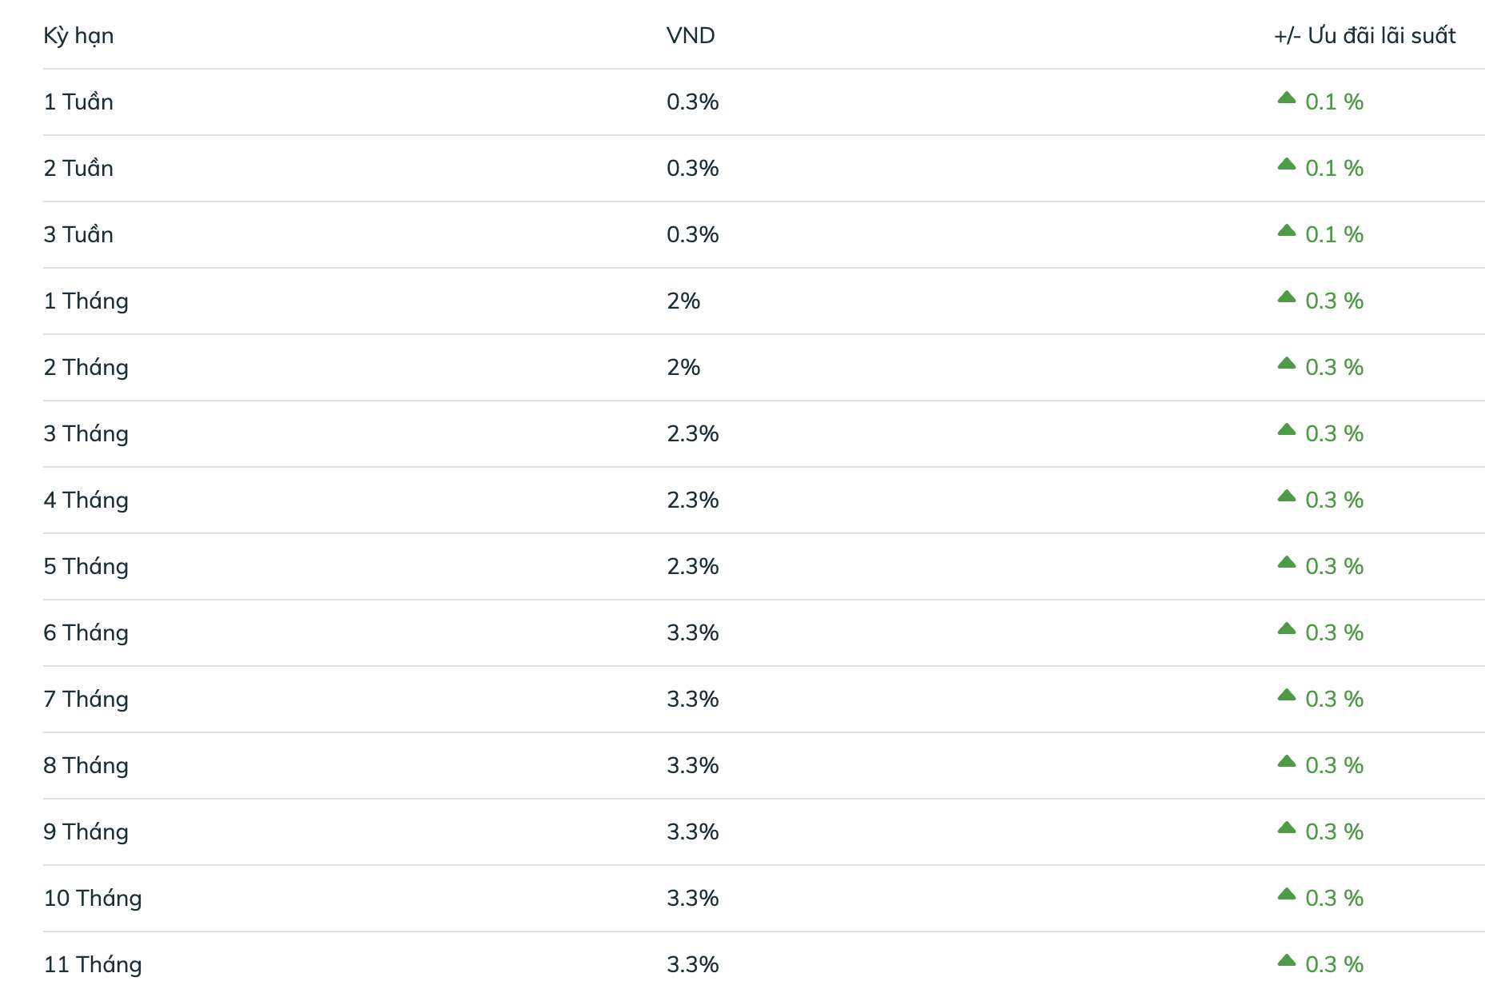The height and width of the screenshot is (985, 1485).
Task: Click the 2.3% rate for 4 Tháng
Action: (x=693, y=500)
